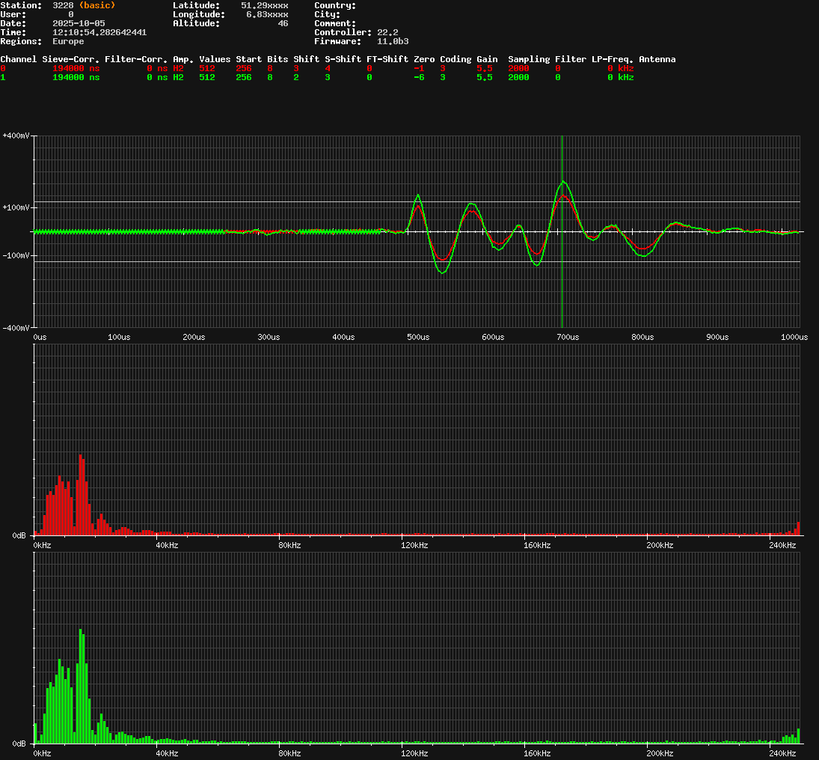Select the date value 2025-10-05
The height and width of the screenshot is (760, 819).
[x=79, y=23]
